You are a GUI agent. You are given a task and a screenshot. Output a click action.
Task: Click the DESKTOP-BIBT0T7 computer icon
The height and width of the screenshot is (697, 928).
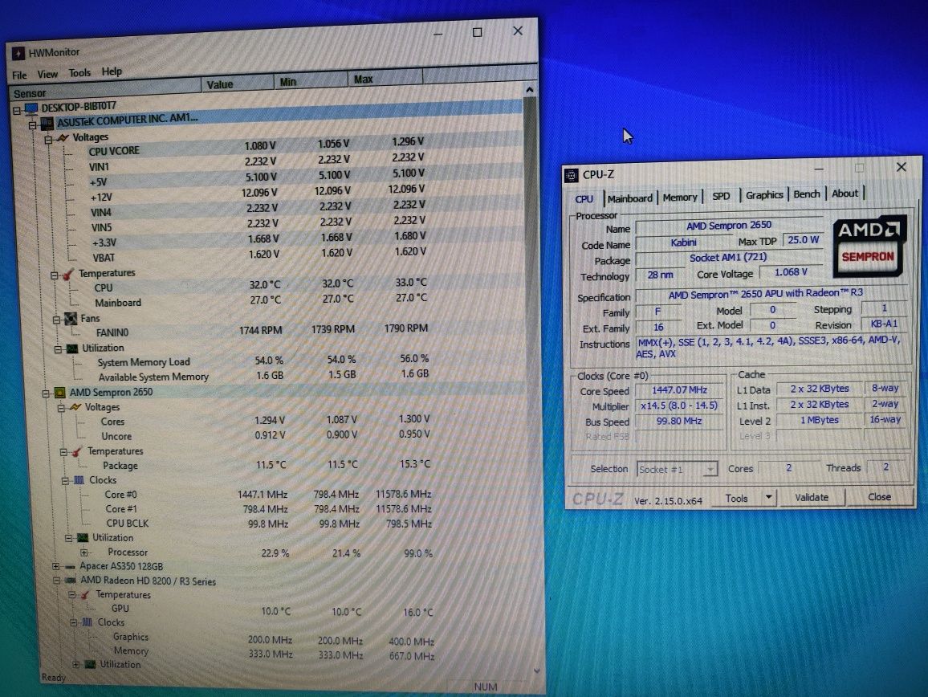31,109
